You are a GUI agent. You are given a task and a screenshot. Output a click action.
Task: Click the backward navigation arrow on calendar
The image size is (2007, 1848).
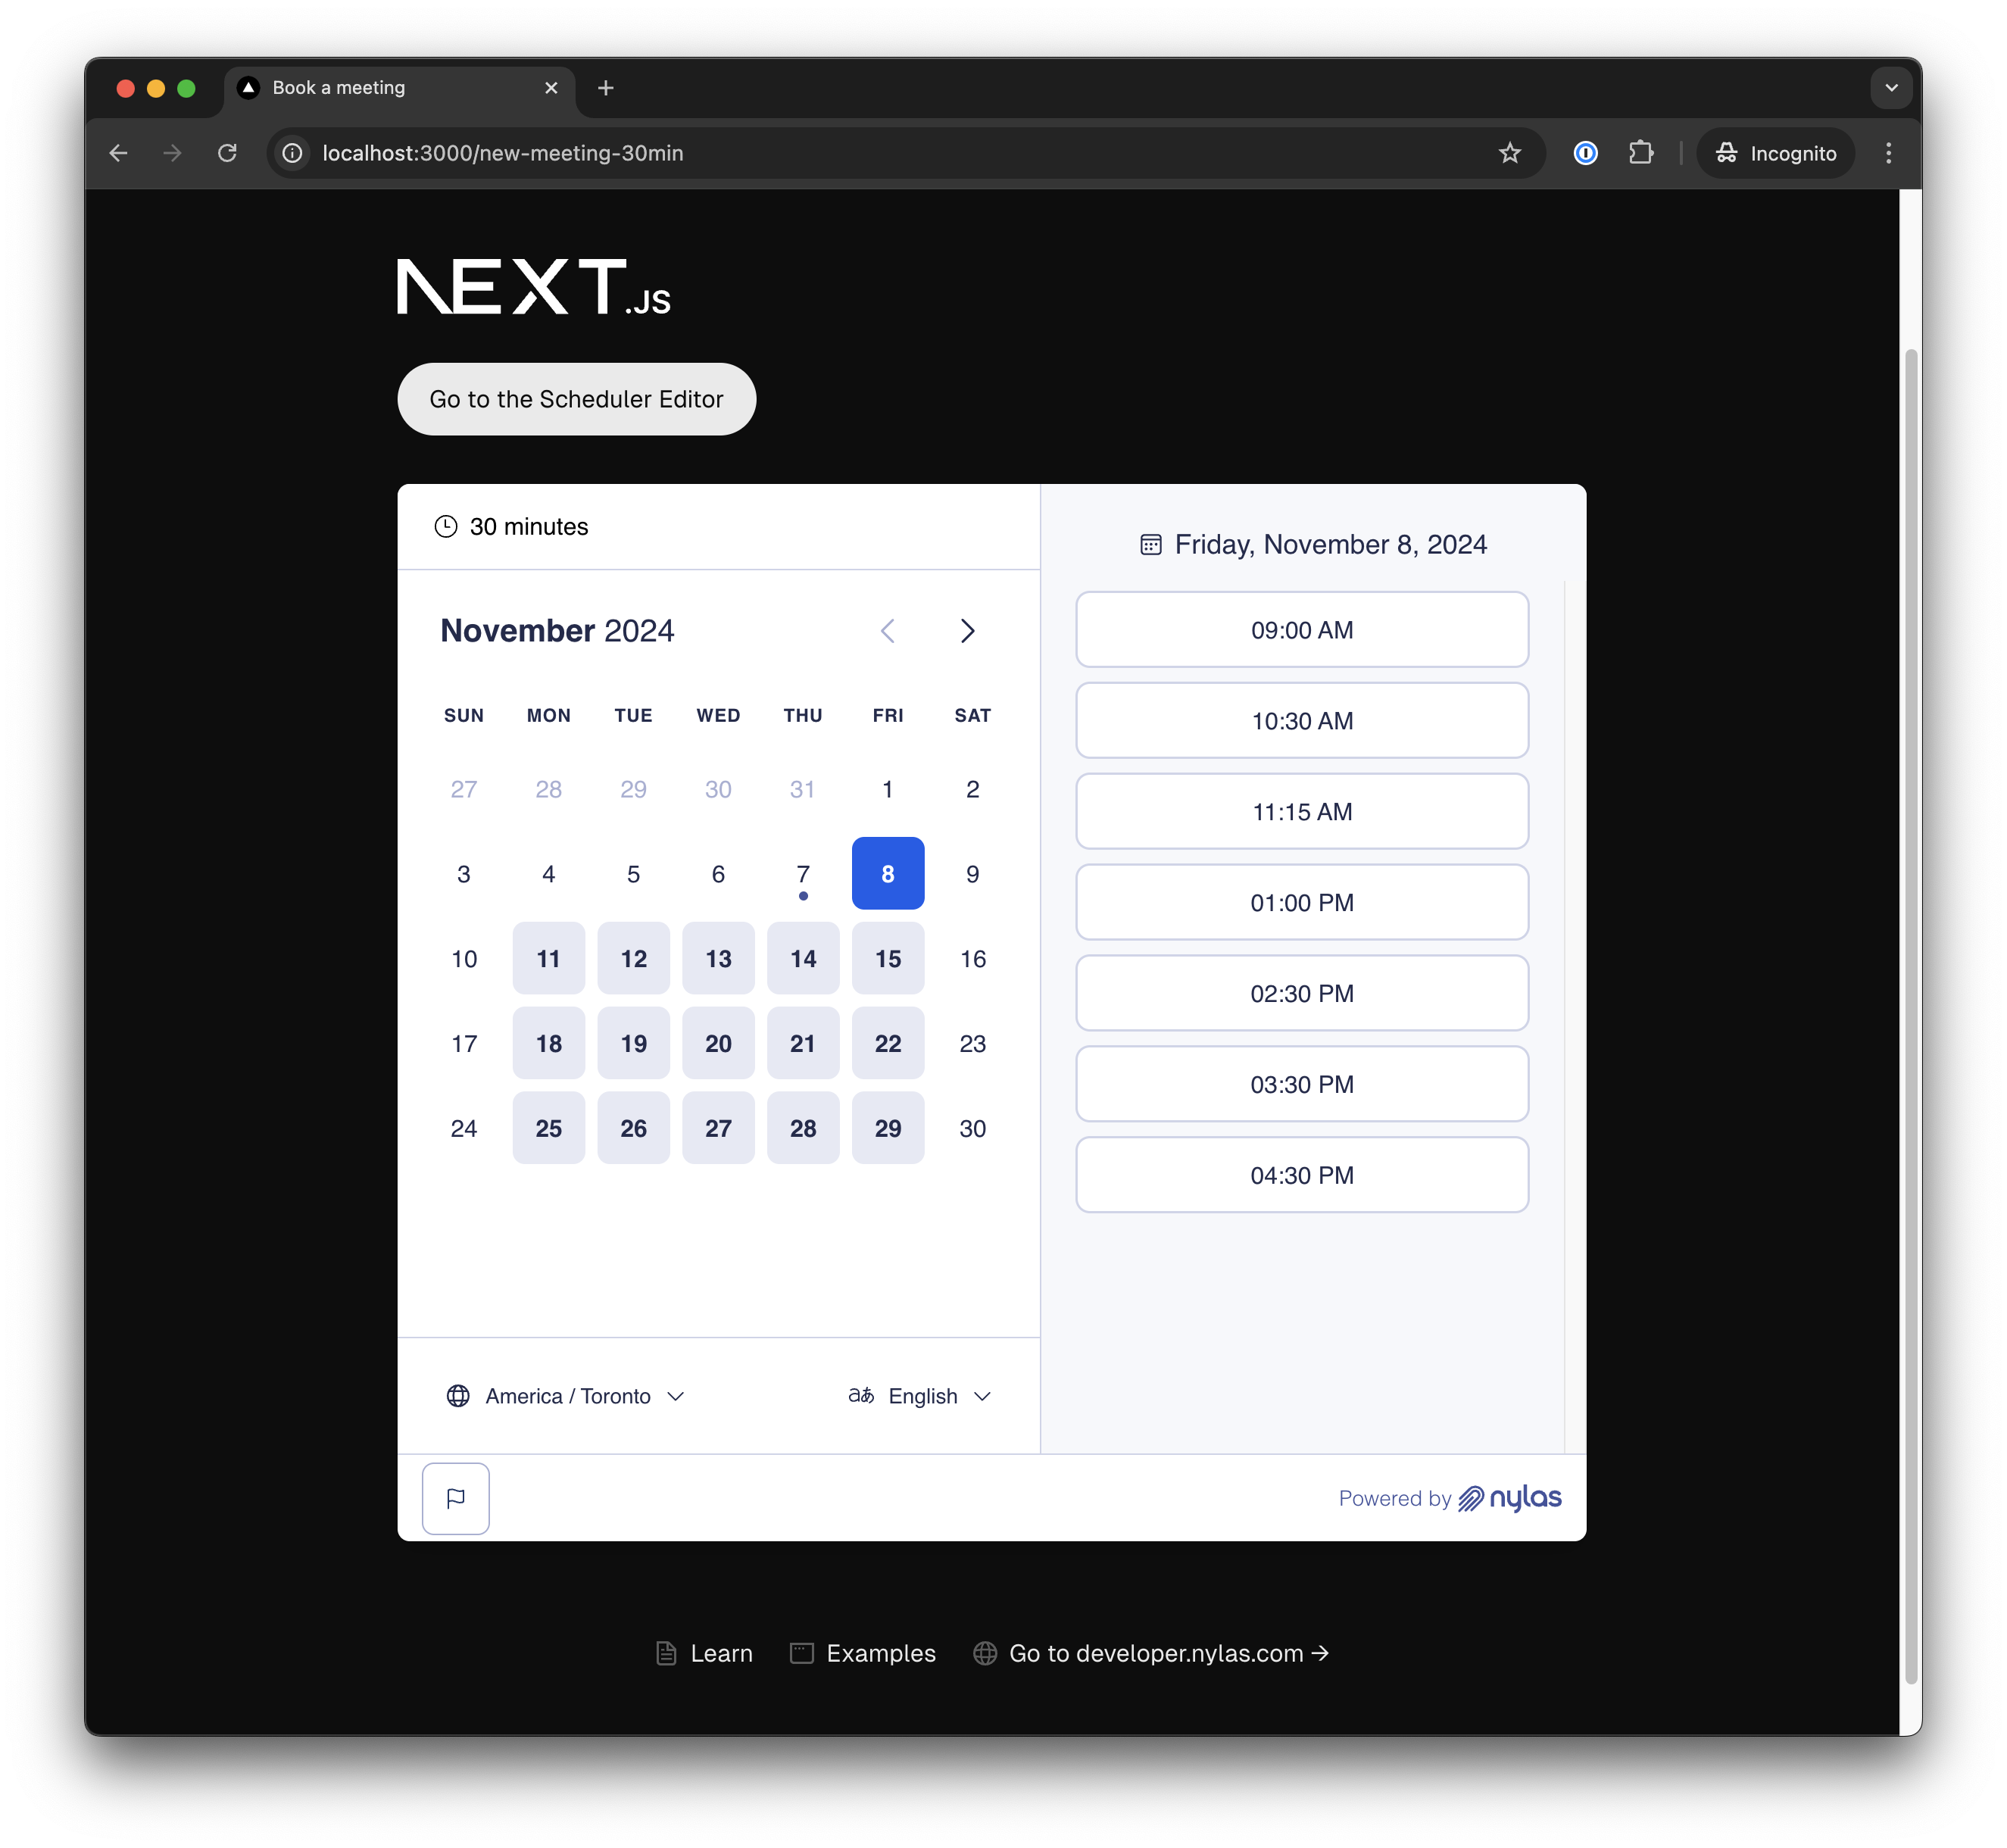pos(890,631)
